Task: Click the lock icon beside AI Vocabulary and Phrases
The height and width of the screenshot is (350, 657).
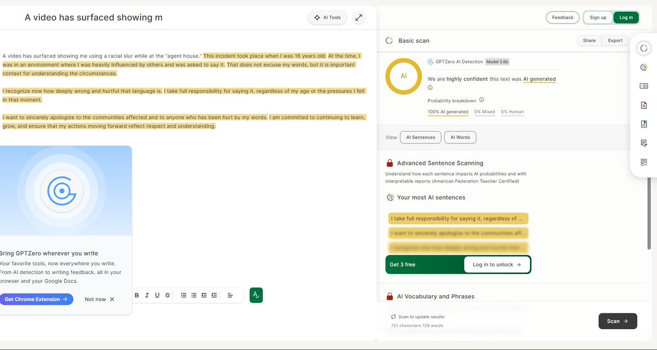Action: pos(389,296)
